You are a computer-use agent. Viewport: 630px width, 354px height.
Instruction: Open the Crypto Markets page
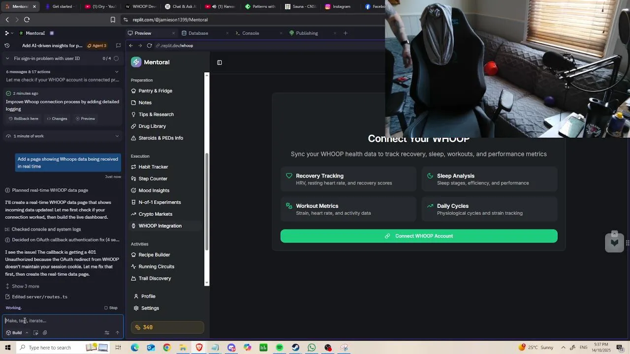[x=152, y=214]
